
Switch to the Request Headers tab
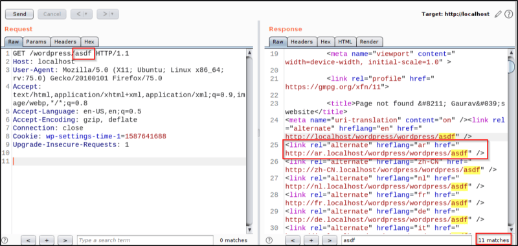click(65, 42)
